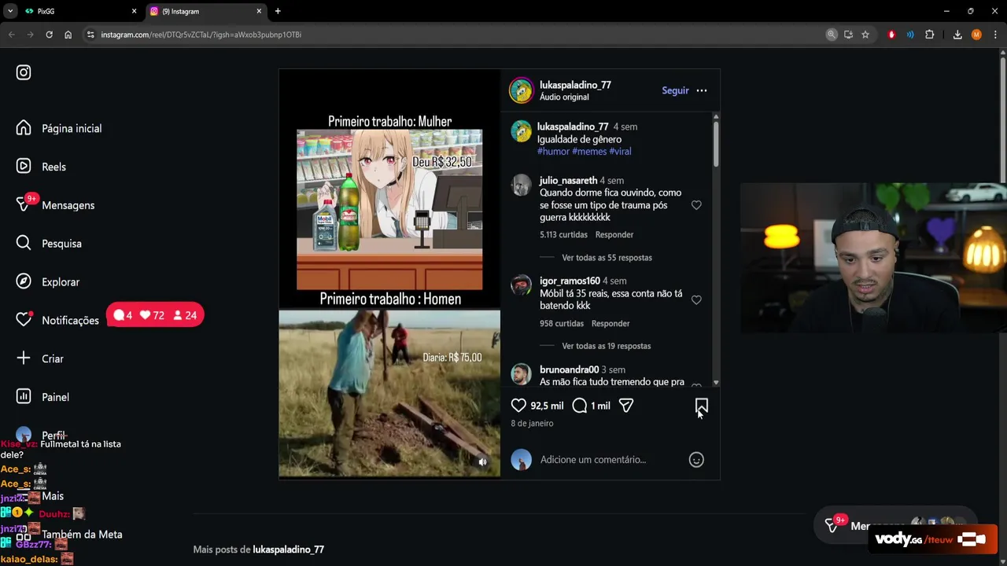Like the reel with heart icon
The image size is (1007, 566).
[518, 406]
